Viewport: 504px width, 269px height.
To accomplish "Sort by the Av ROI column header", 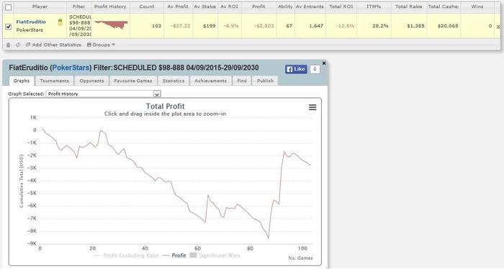I will (x=229, y=6).
